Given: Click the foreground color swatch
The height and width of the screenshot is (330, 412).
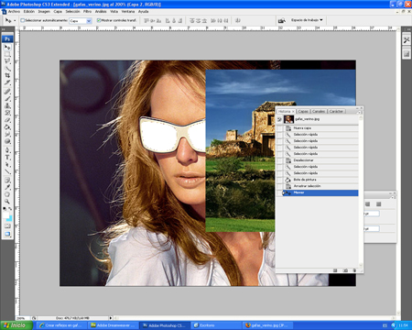Looking at the screenshot, I should [x=5, y=215].
